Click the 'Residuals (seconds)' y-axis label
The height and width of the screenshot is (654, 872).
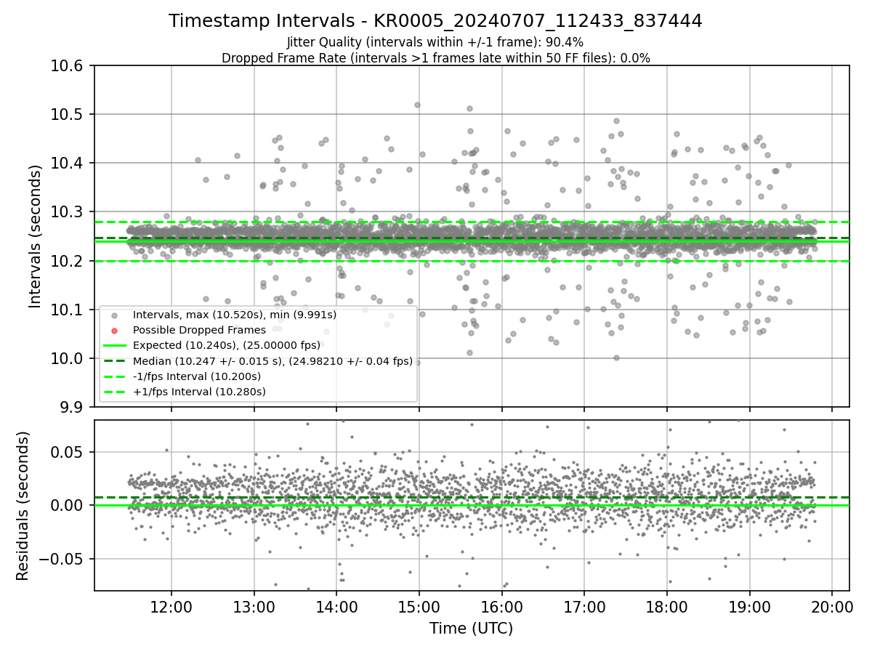tap(23, 506)
